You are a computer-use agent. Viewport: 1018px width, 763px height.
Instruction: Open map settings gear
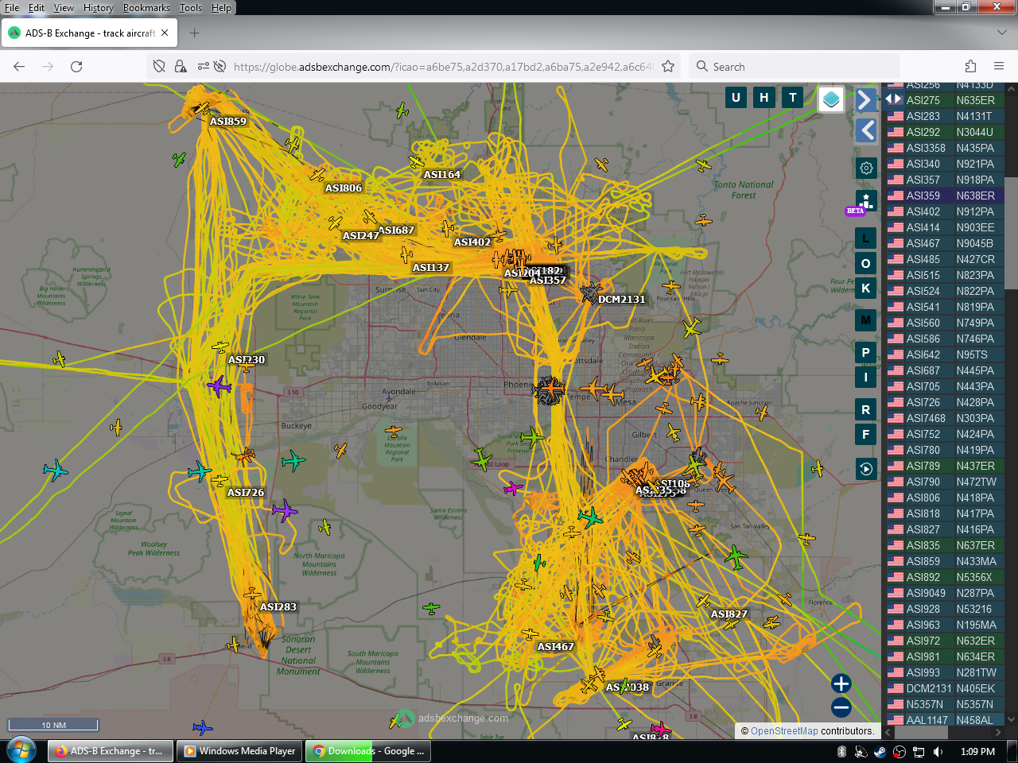pos(866,168)
